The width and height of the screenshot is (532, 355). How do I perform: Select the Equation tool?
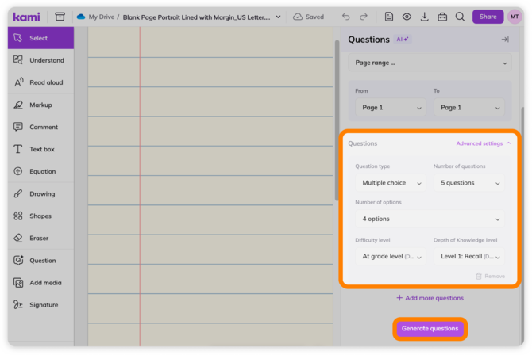[x=40, y=171]
